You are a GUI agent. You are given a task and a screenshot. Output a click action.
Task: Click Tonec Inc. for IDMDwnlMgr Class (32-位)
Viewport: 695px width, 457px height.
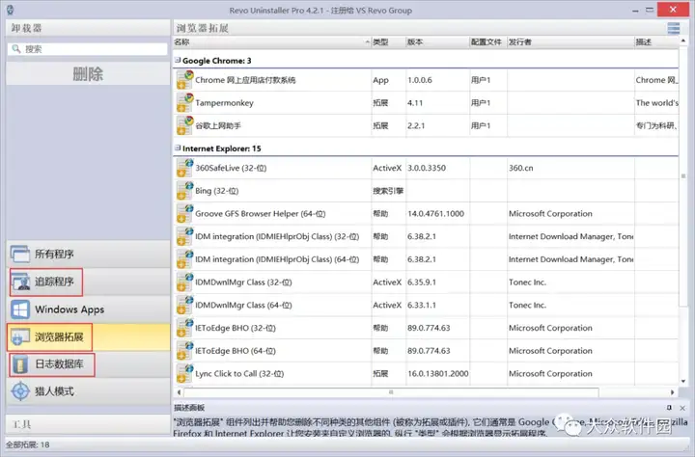coord(527,282)
